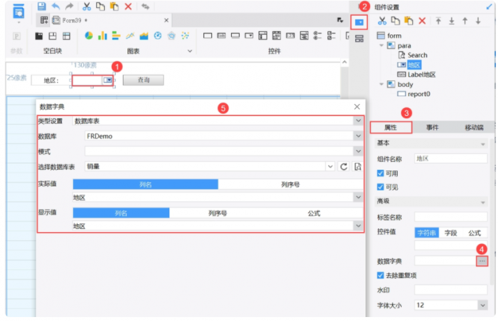Open the 模式 dropdown
498x321 pixels.
pyautogui.click(x=359, y=151)
